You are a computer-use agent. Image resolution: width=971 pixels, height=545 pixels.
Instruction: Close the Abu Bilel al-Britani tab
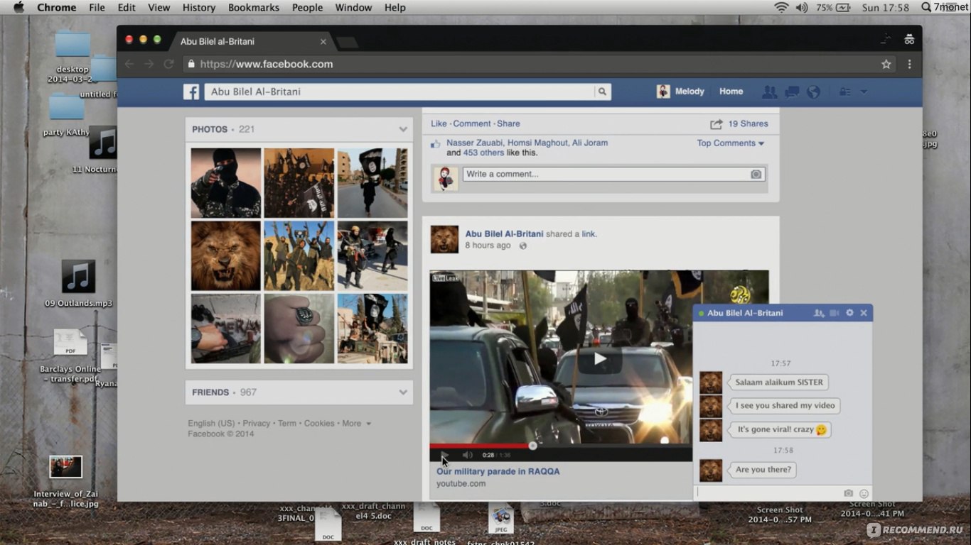[323, 42]
